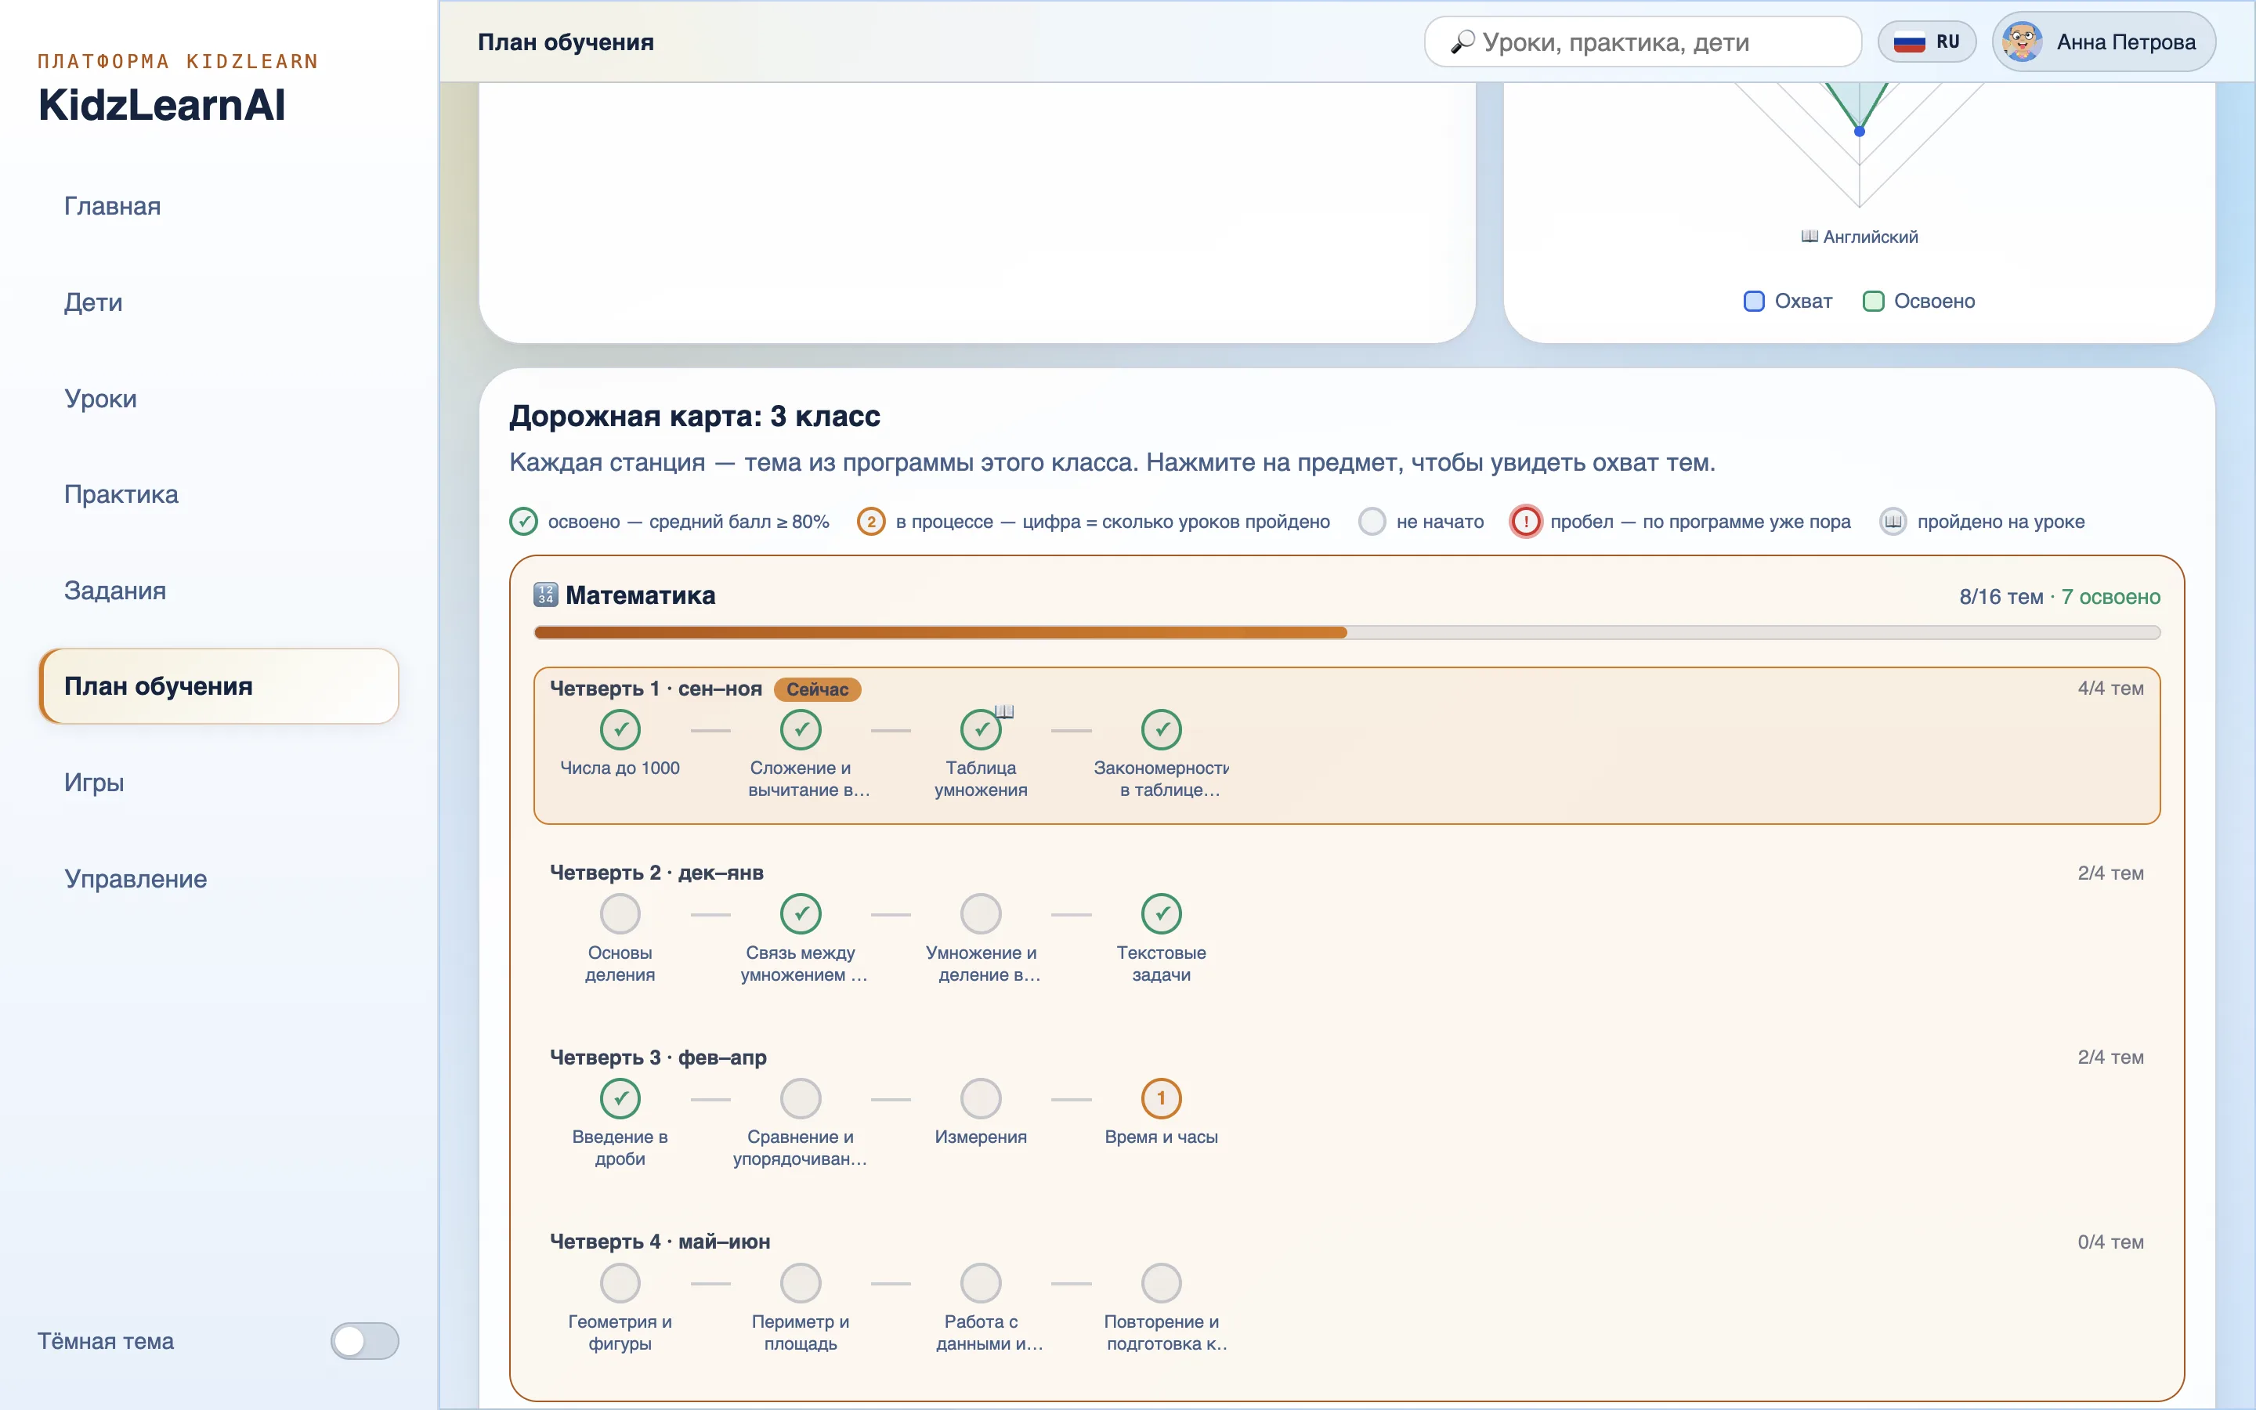Open the Время и часы in-progress station
The height and width of the screenshot is (1410, 2256).
[x=1162, y=1098]
